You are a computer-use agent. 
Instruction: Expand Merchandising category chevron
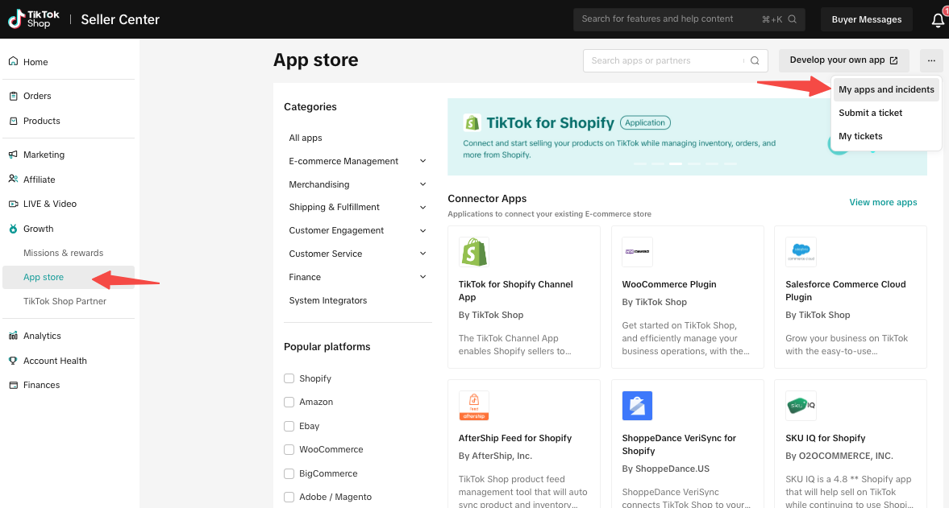click(x=423, y=184)
